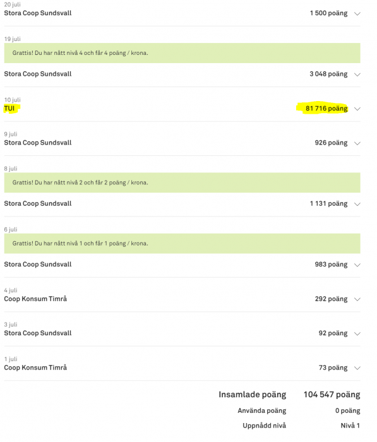Click the nivå 1 congratulation banner
This screenshot has width=377, height=442.
pos(182,244)
